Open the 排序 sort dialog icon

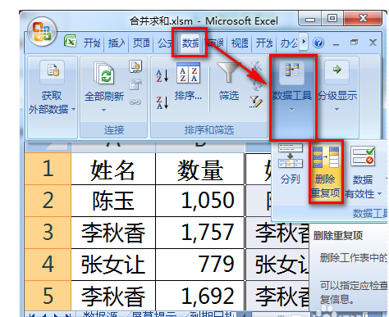point(188,73)
